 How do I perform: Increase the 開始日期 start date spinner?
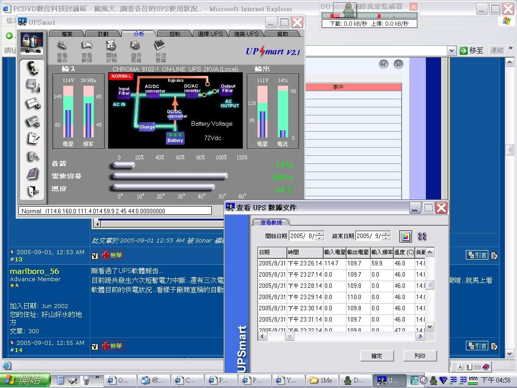[x=319, y=234]
